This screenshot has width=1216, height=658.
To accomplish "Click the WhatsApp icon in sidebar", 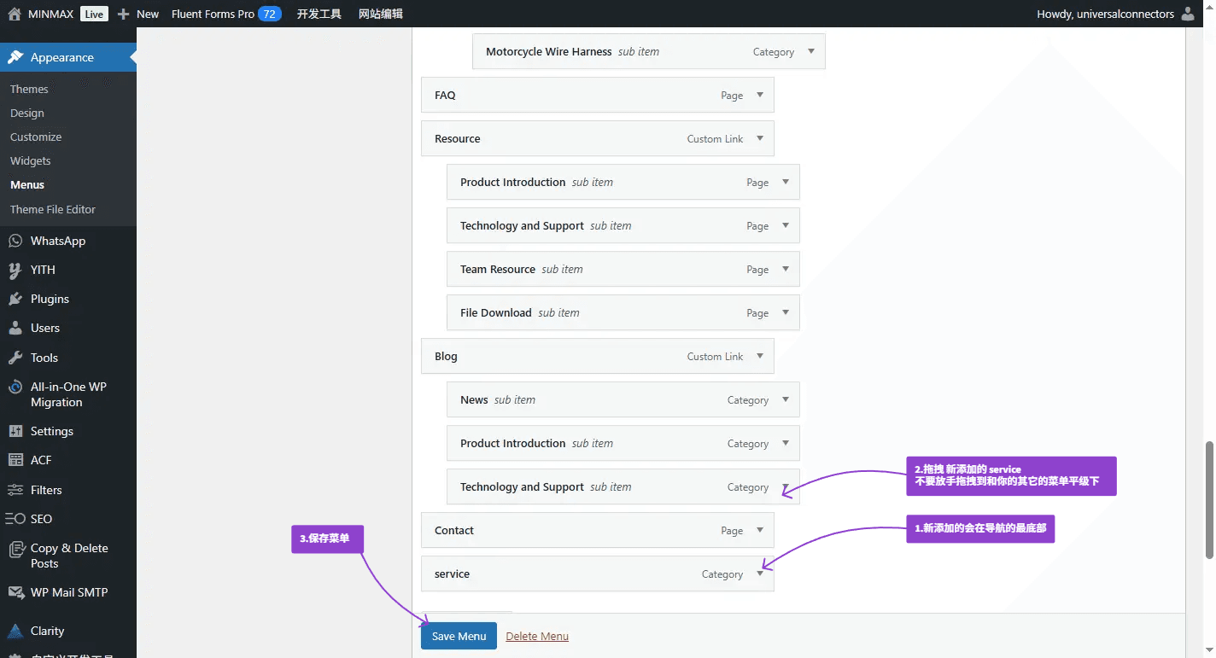I will tap(15, 242).
